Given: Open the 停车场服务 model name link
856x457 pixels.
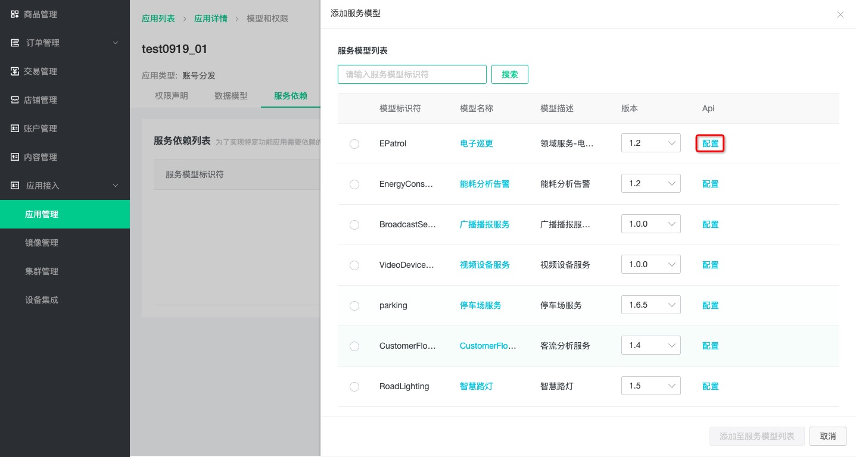Looking at the screenshot, I should [x=481, y=305].
